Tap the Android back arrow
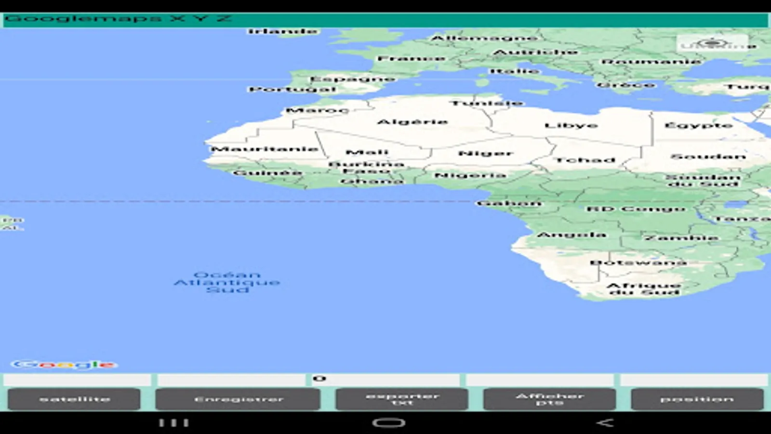 605,423
